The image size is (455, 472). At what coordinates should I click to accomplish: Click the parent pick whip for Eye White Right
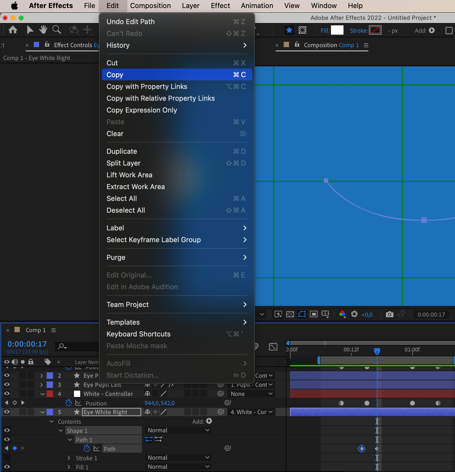pyautogui.click(x=221, y=412)
